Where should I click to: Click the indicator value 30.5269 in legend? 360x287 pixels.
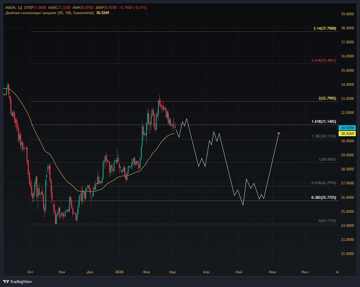[103, 13]
